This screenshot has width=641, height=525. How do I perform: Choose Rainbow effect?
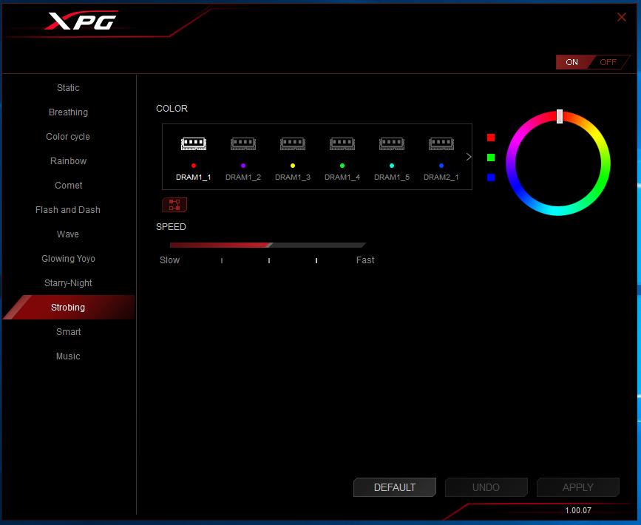tap(68, 161)
